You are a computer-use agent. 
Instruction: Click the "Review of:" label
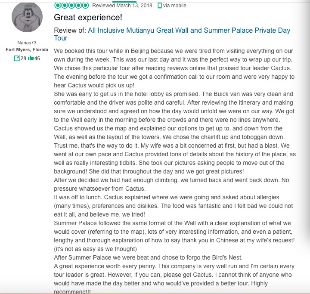pos(70,31)
